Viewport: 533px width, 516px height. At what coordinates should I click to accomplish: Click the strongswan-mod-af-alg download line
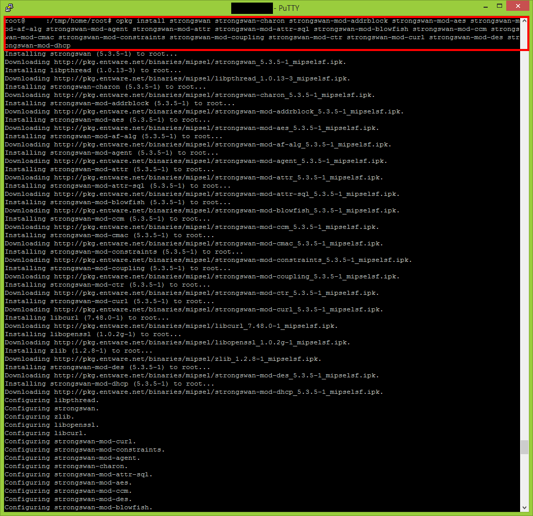(x=198, y=145)
